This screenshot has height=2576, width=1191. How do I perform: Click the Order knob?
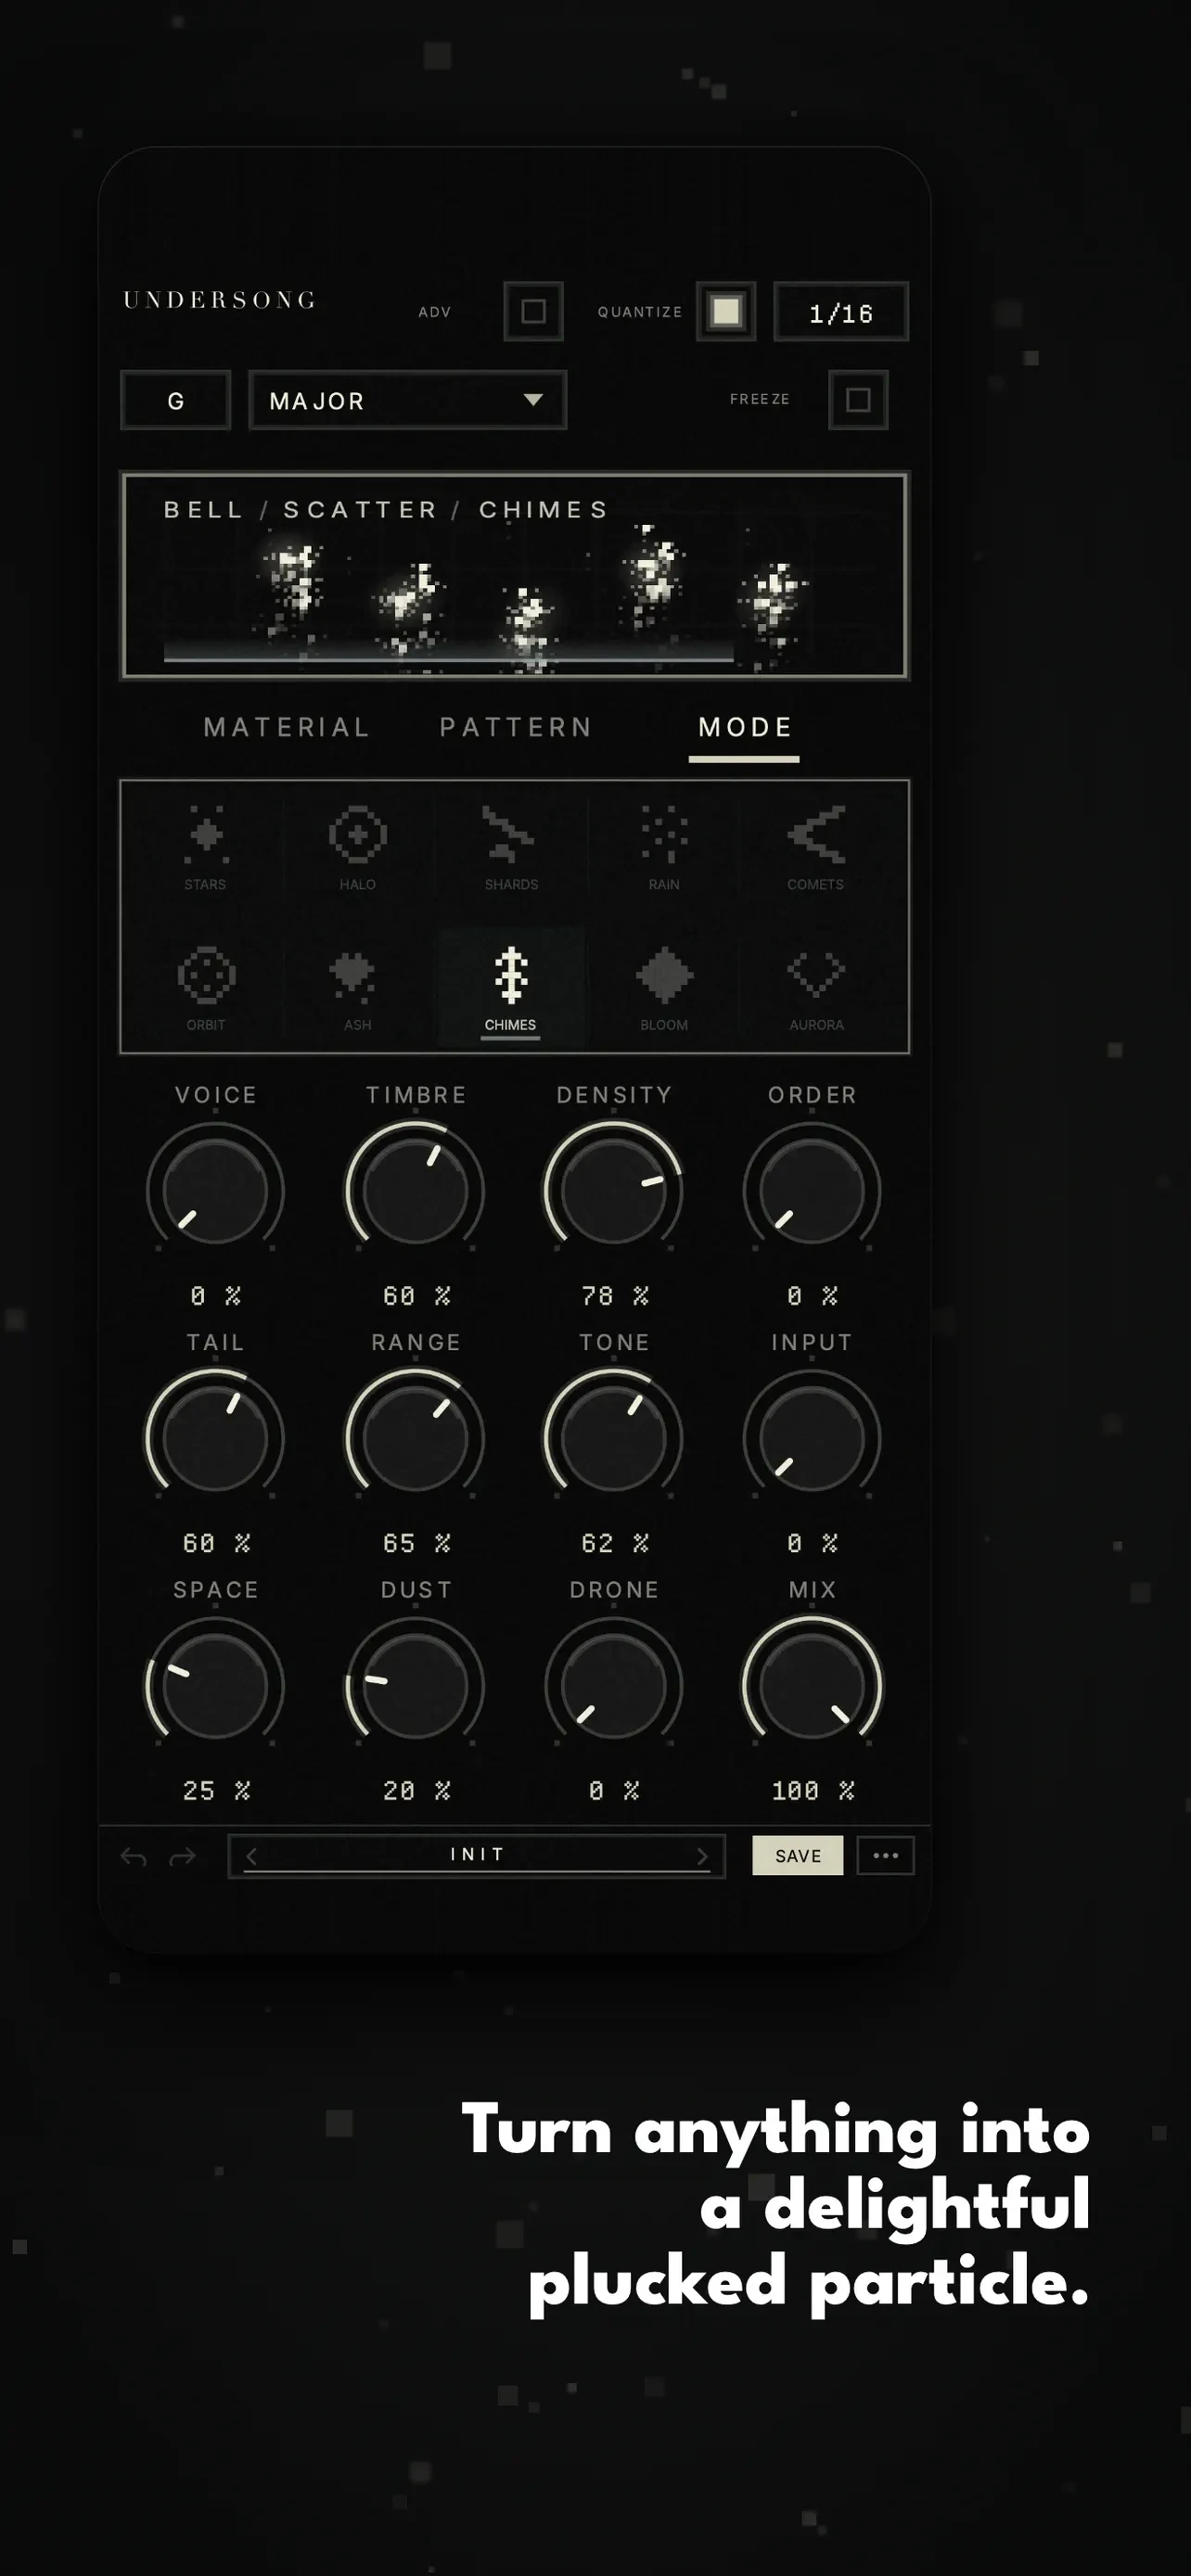point(812,1190)
